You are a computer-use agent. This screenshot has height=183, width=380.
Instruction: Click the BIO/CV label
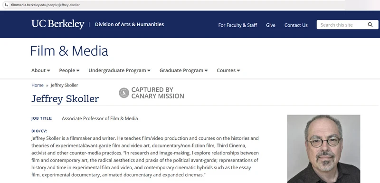[x=39, y=131]
